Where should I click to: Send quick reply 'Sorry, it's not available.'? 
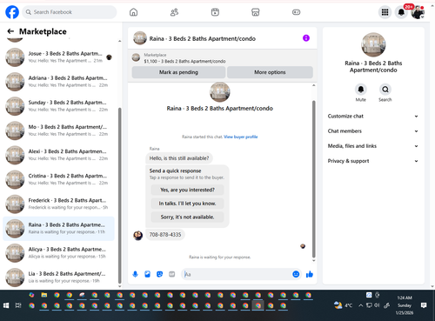pos(187,217)
